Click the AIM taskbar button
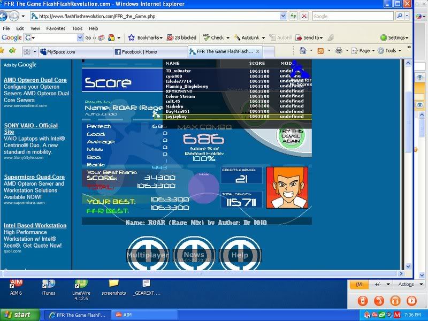 tap(144, 315)
